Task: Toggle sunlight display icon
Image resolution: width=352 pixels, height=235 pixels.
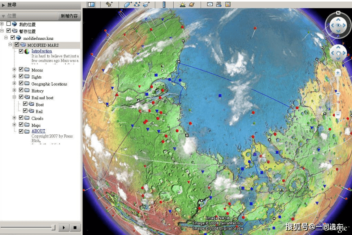Action: 183,4
